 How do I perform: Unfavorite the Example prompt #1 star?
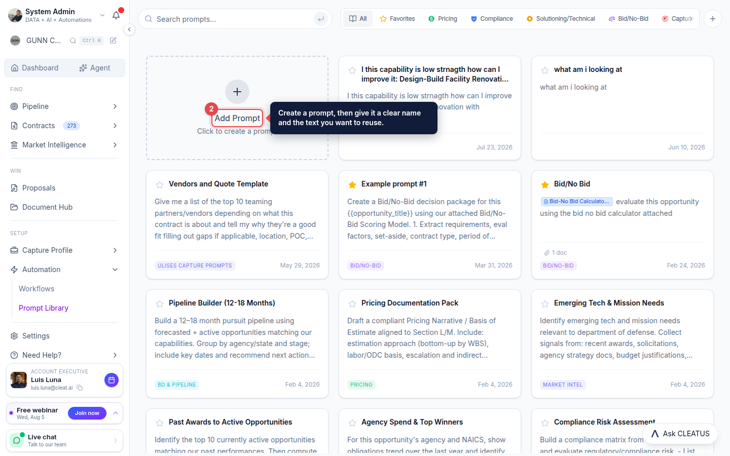(352, 185)
